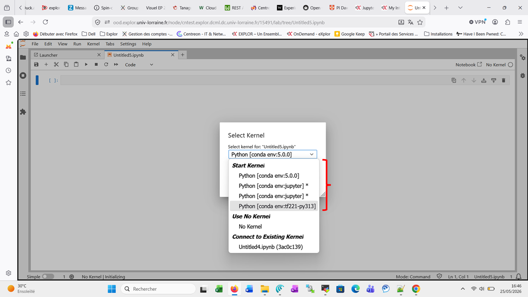Open the Run menu
This screenshot has width=528, height=297.
[x=77, y=44]
